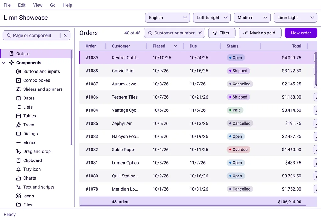Clear the Page or component search

click(x=65, y=36)
